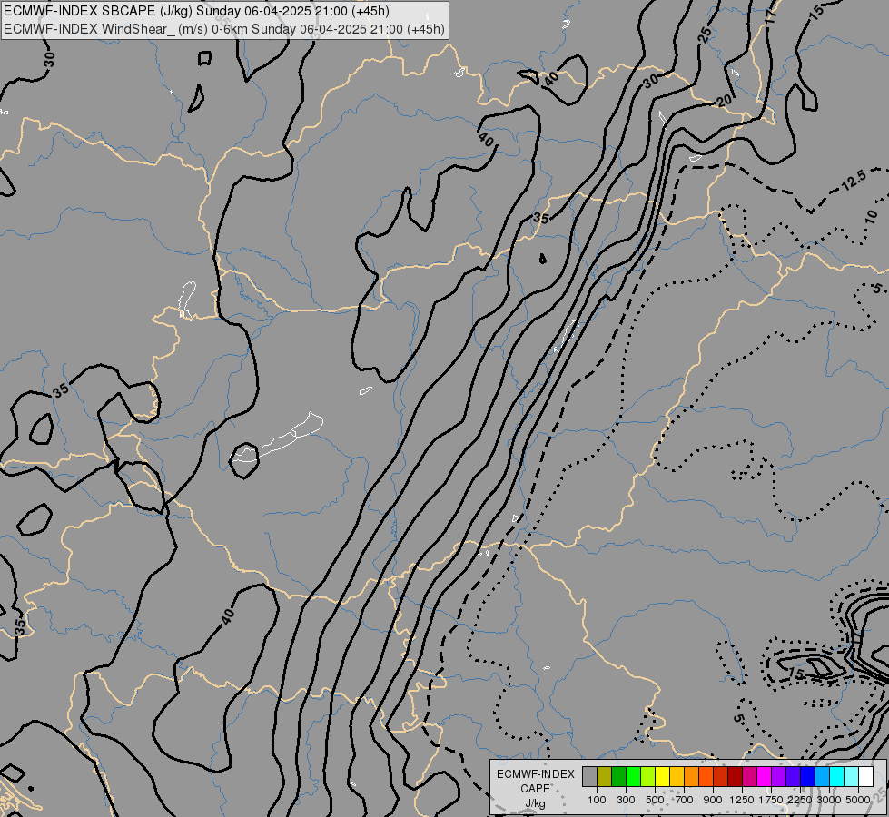Select the WindShear 0-6km header line
This screenshot has width=889, height=817.
224,29
